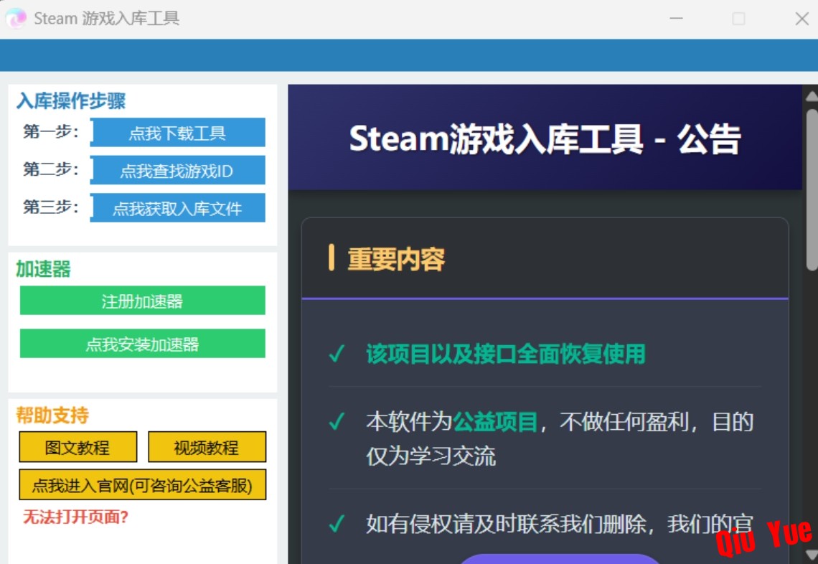818x564 pixels.
Task: Click the red 无法打开页面? link
Action: (75, 517)
